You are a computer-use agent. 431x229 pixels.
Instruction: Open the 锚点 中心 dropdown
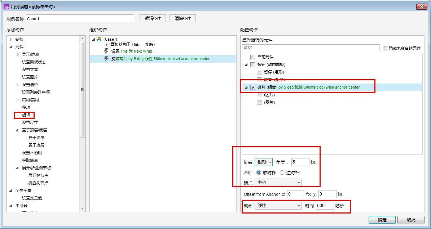tap(278, 183)
